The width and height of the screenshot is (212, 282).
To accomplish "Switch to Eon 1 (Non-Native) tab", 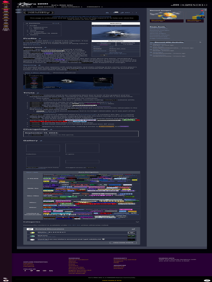I will point(37,73).
